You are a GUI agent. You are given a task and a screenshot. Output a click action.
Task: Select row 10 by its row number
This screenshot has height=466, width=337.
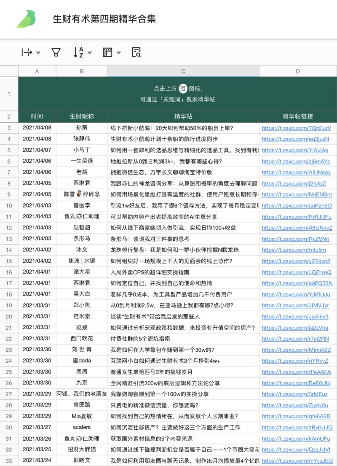coord(9,205)
